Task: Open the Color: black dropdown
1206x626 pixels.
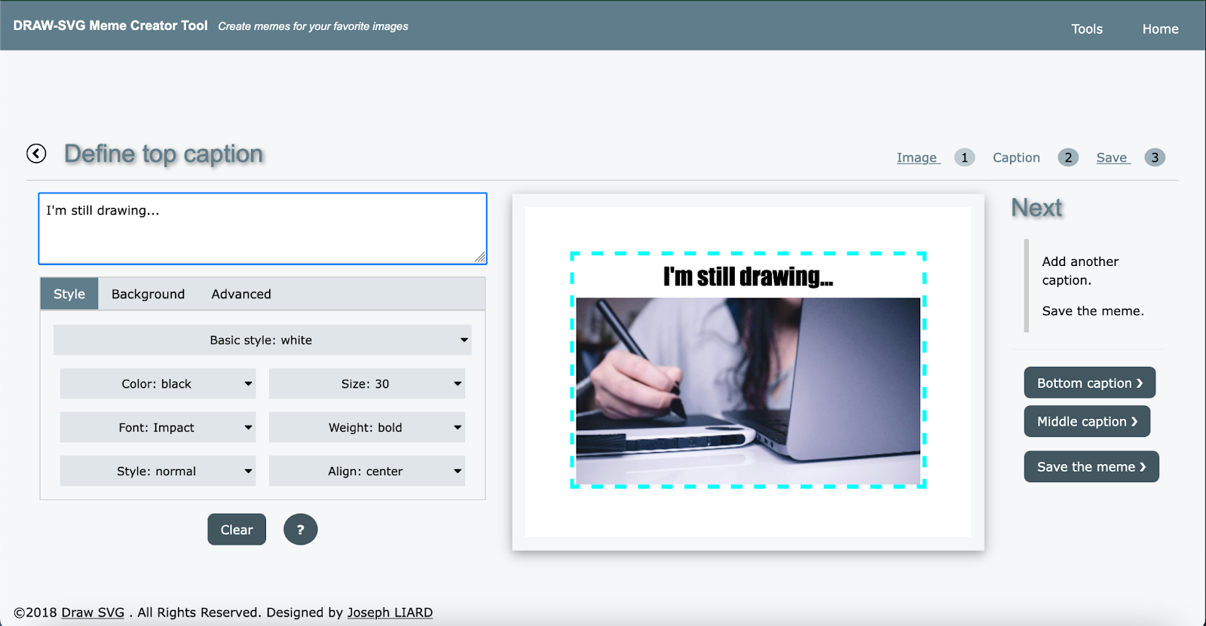Action: click(x=158, y=384)
